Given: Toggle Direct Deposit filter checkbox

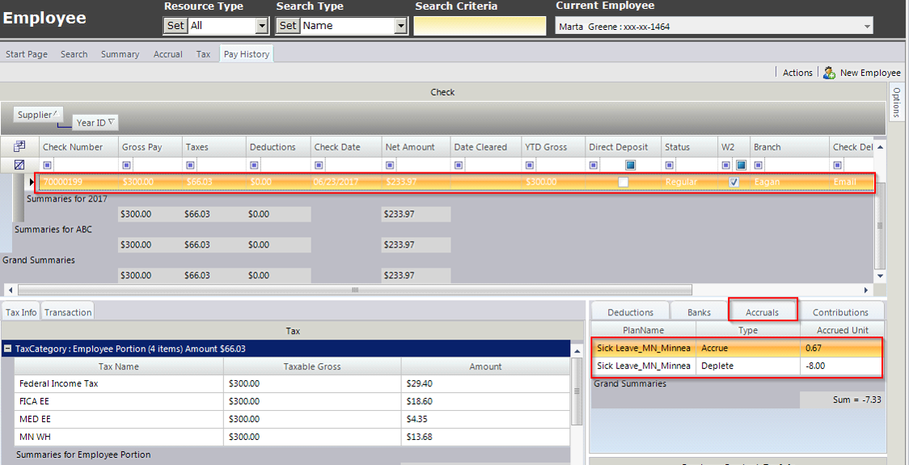Looking at the screenshot, I should pyautogui.click(x=630, y=165).
